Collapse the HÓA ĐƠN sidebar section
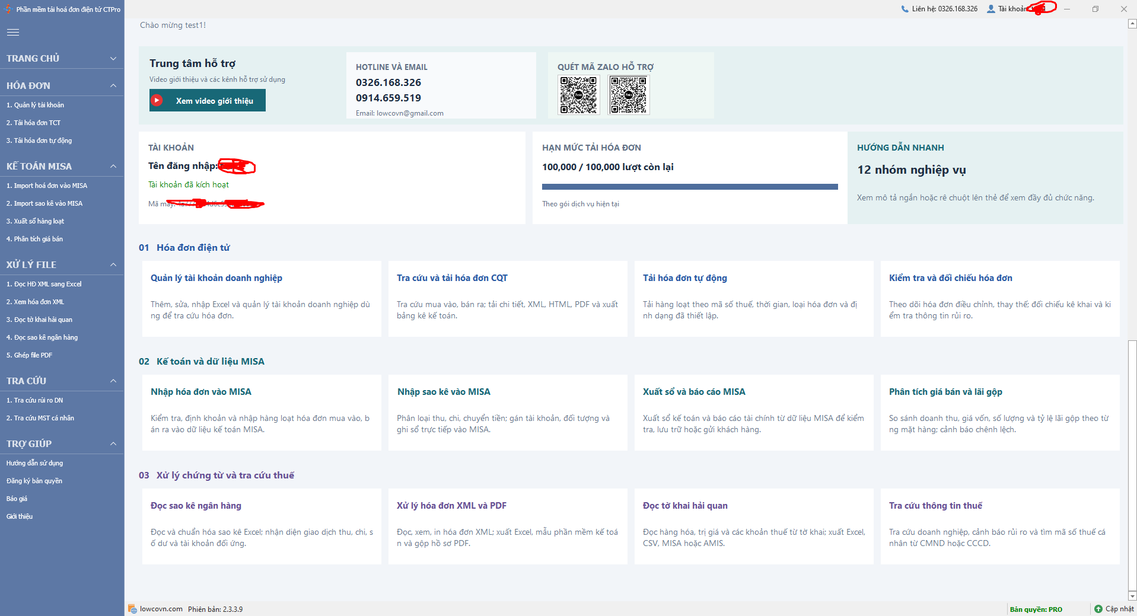This screenshot has width=1137, height=616. click(113, 85)
